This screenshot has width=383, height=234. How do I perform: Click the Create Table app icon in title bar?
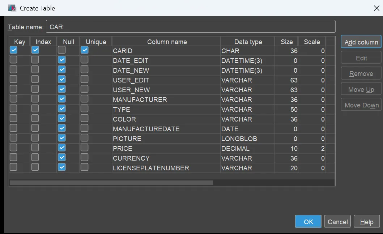[x=12, y=8]
